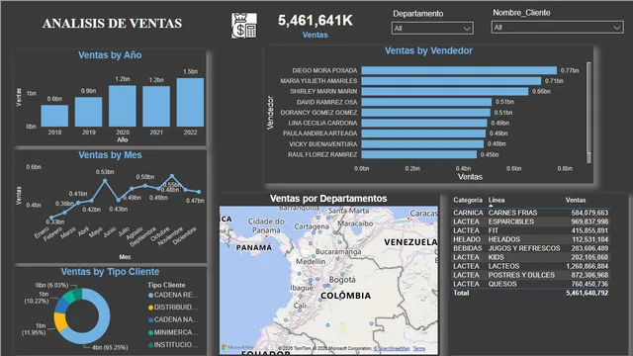This screenshot has height=356, width=633.
Task: Click the CADENA NA... legend item
Action: coord(173,319)
